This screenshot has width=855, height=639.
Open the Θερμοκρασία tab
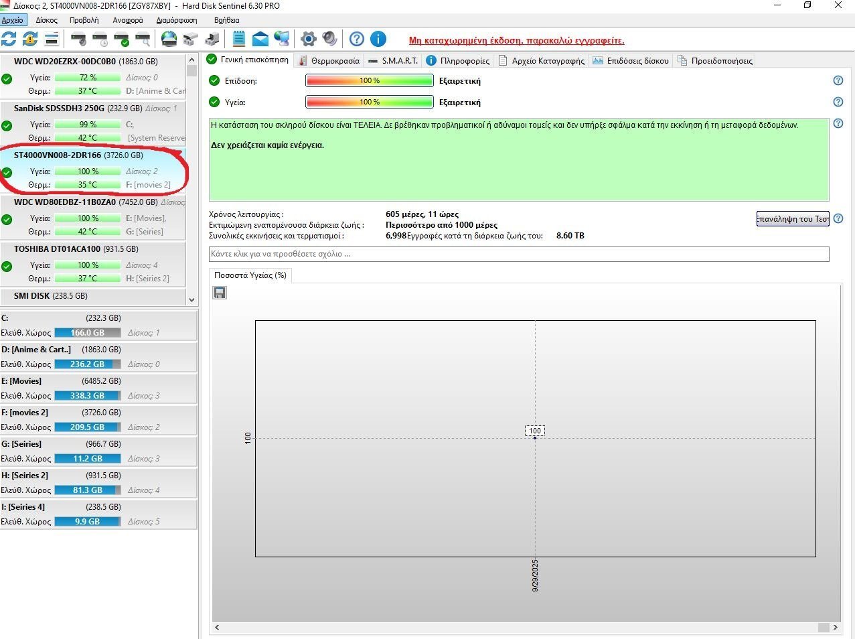pyautogui.click(x=329, y=60)
